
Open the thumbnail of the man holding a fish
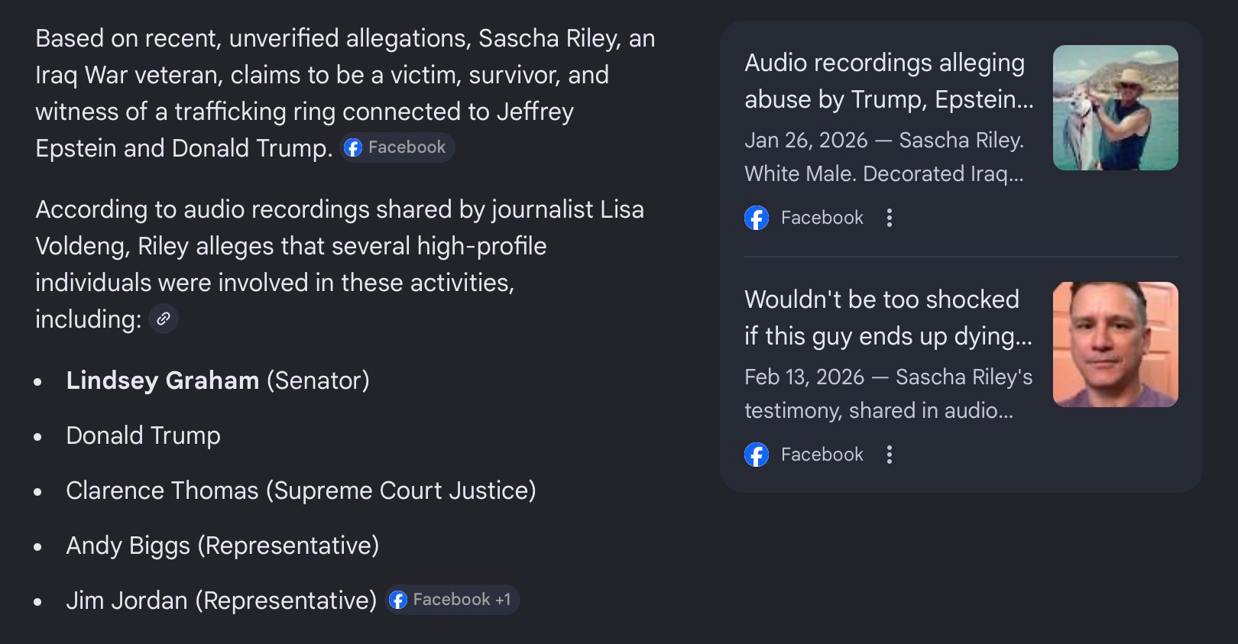[x=1115, y=108]
